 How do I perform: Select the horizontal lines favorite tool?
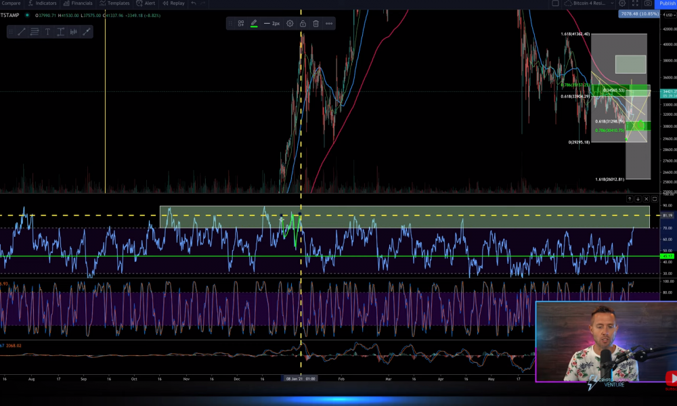point(35,32)
